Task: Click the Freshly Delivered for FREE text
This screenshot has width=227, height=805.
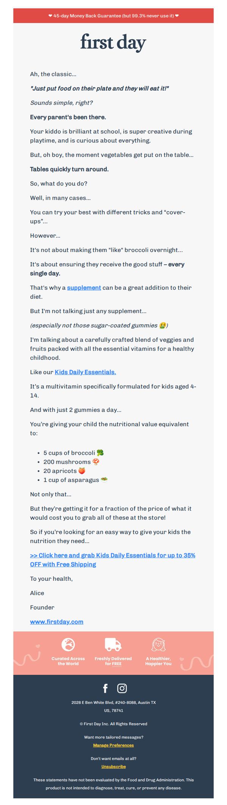Action: tap(113, 661)
